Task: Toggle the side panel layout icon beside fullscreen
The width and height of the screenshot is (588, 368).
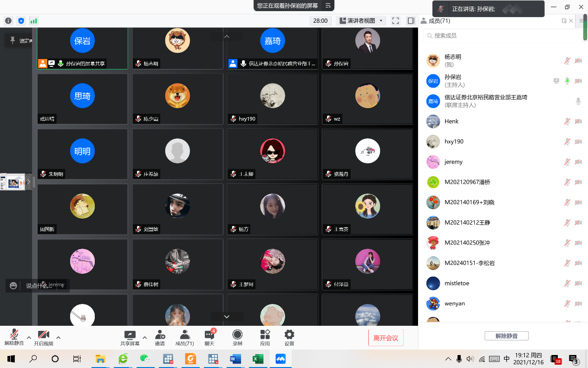Action: pos(411,21)
